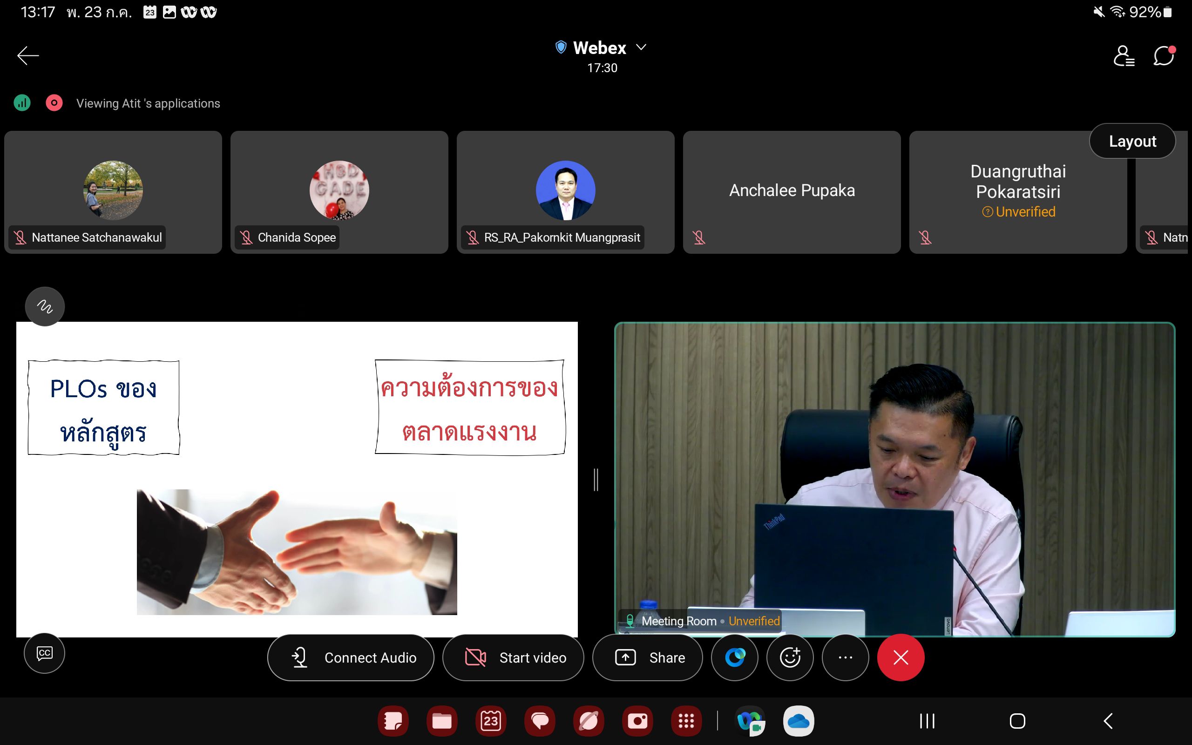Viewport: 1192px width, 745px height.
Task: Open the Layout options menu
Action: pos(1132,142)
